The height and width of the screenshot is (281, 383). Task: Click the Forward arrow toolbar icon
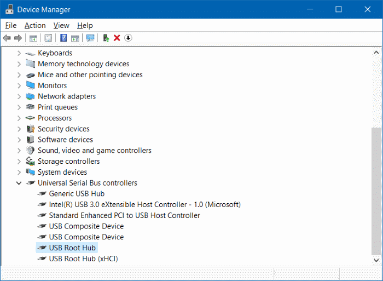18,38
